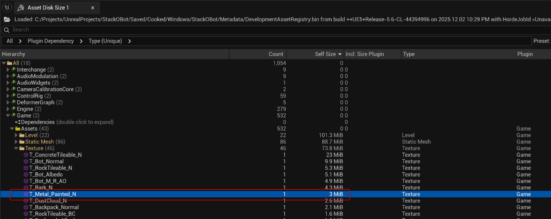Click the T_Backpack_Normal asset icon
551x219 pixels.
point(26,207)
